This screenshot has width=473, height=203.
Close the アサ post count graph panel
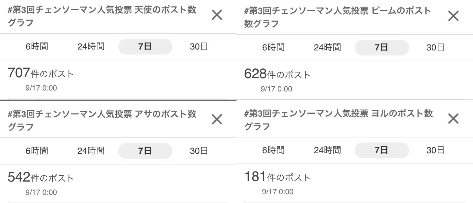[217, 119]
